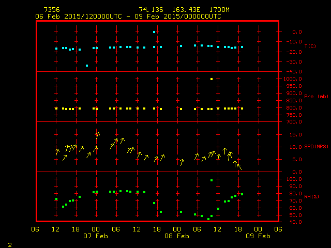The image size is (331, 248).
Task: Click the 08 Feb date label
Action: (177, 236)
